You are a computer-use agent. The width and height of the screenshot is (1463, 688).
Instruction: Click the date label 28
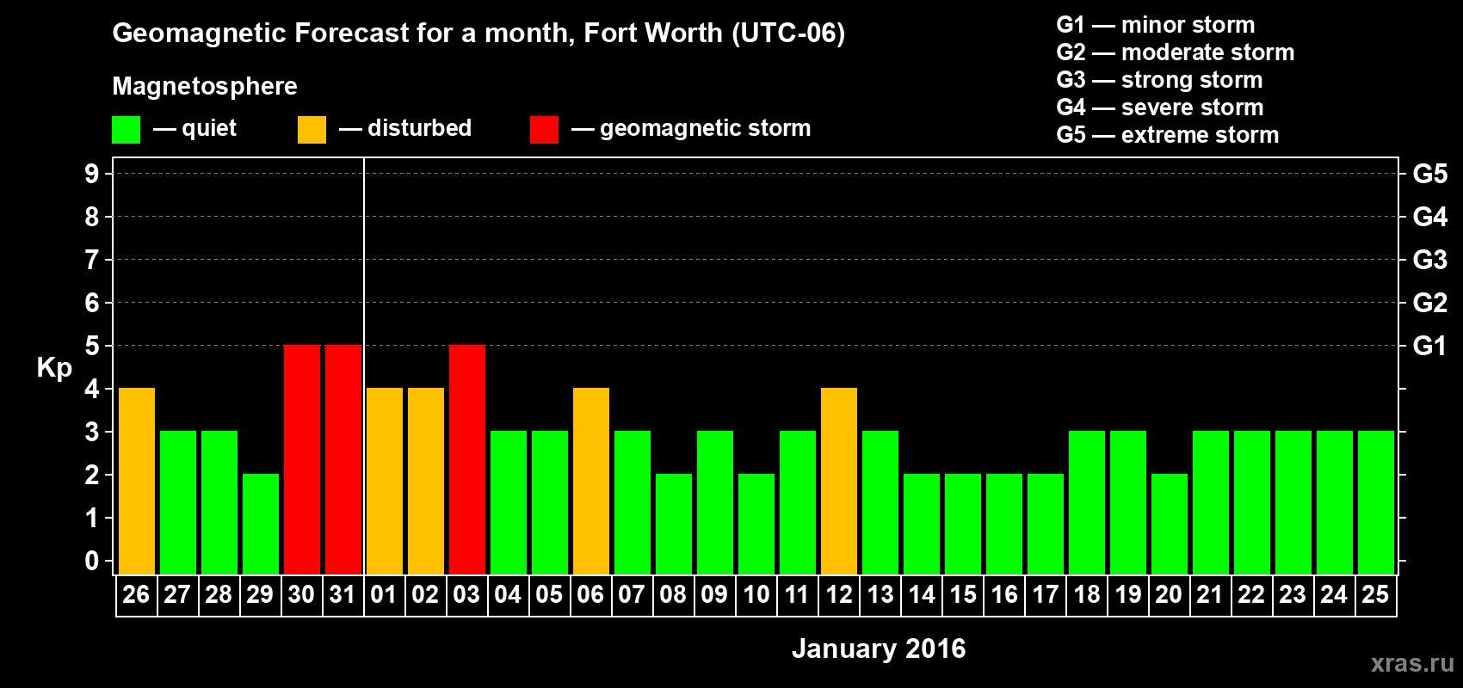pos(219,595)
